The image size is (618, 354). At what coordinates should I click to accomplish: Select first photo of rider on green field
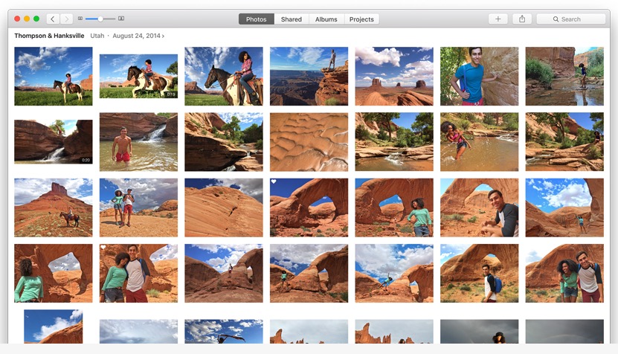point(54,76)
